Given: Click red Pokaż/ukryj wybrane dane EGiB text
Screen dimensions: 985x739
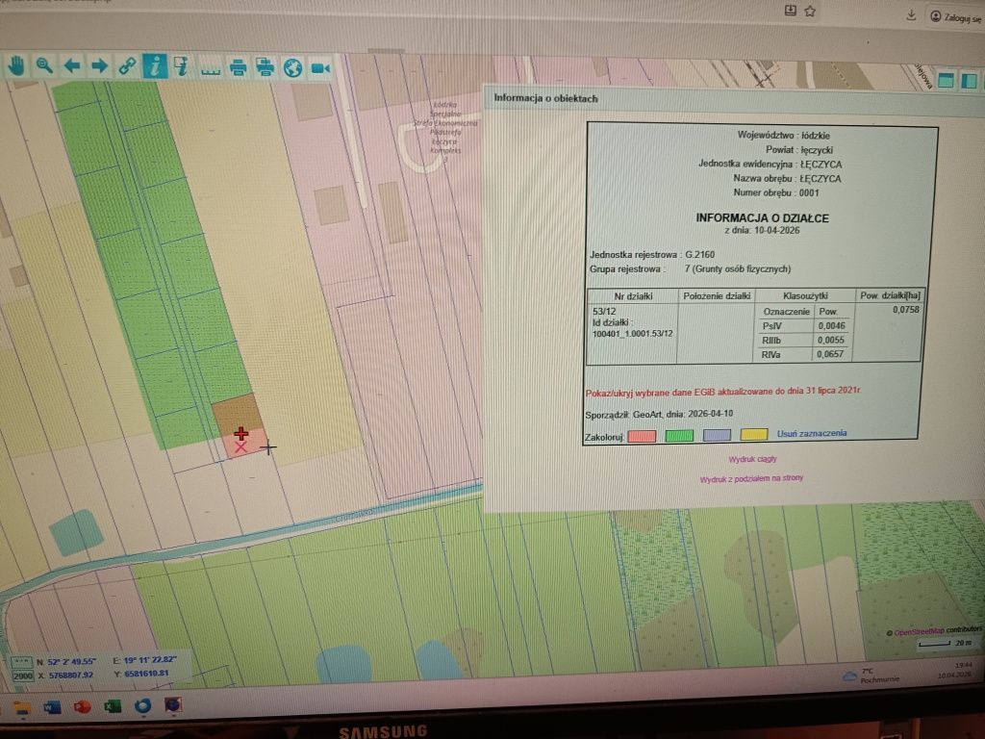Looking at the screenshot, I should tap(722, 392).
